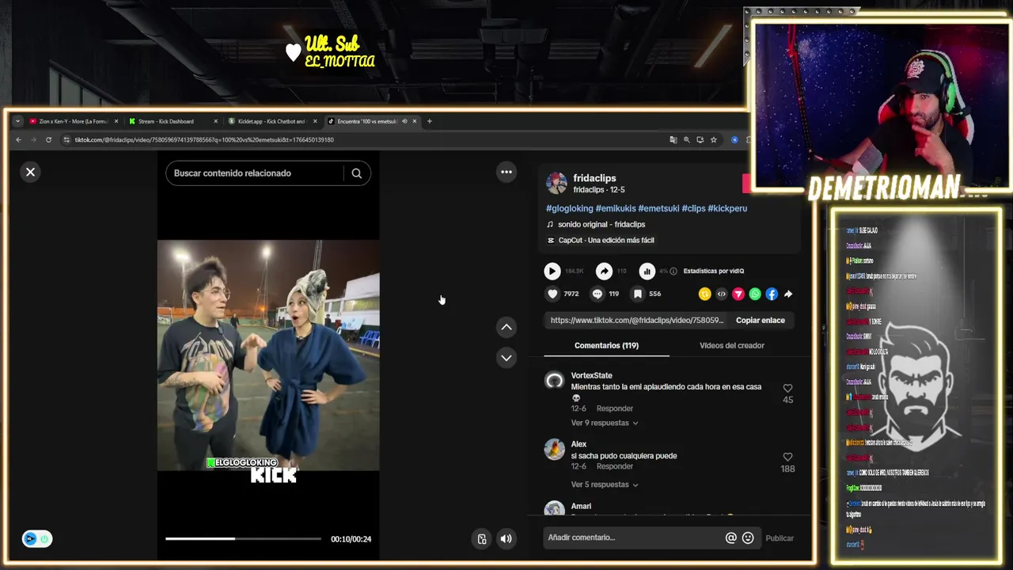Mute the video with speaker icon

(x=506, y=539)
